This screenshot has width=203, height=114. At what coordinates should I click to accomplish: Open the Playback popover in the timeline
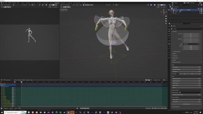pos(6,108)
